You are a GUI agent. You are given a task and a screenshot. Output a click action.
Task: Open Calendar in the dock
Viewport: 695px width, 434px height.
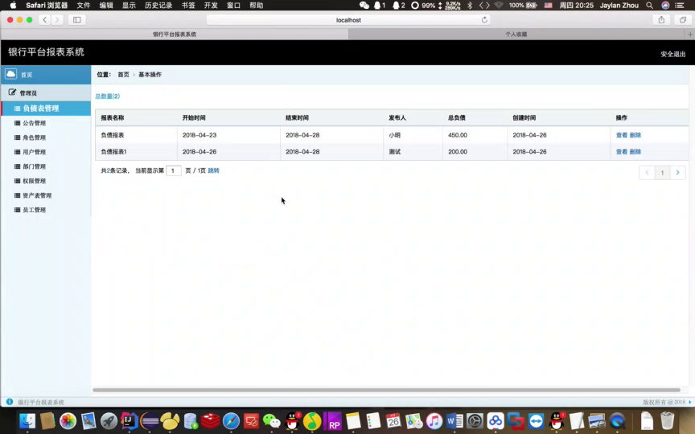[393, 420]
